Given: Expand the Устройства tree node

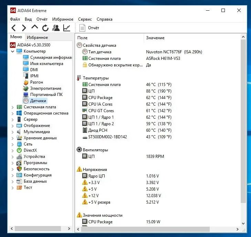Looking at the screenshot, I should [13, 157].
